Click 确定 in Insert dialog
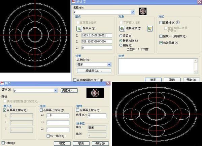This screenshot has width=202, height=146. 62,143
